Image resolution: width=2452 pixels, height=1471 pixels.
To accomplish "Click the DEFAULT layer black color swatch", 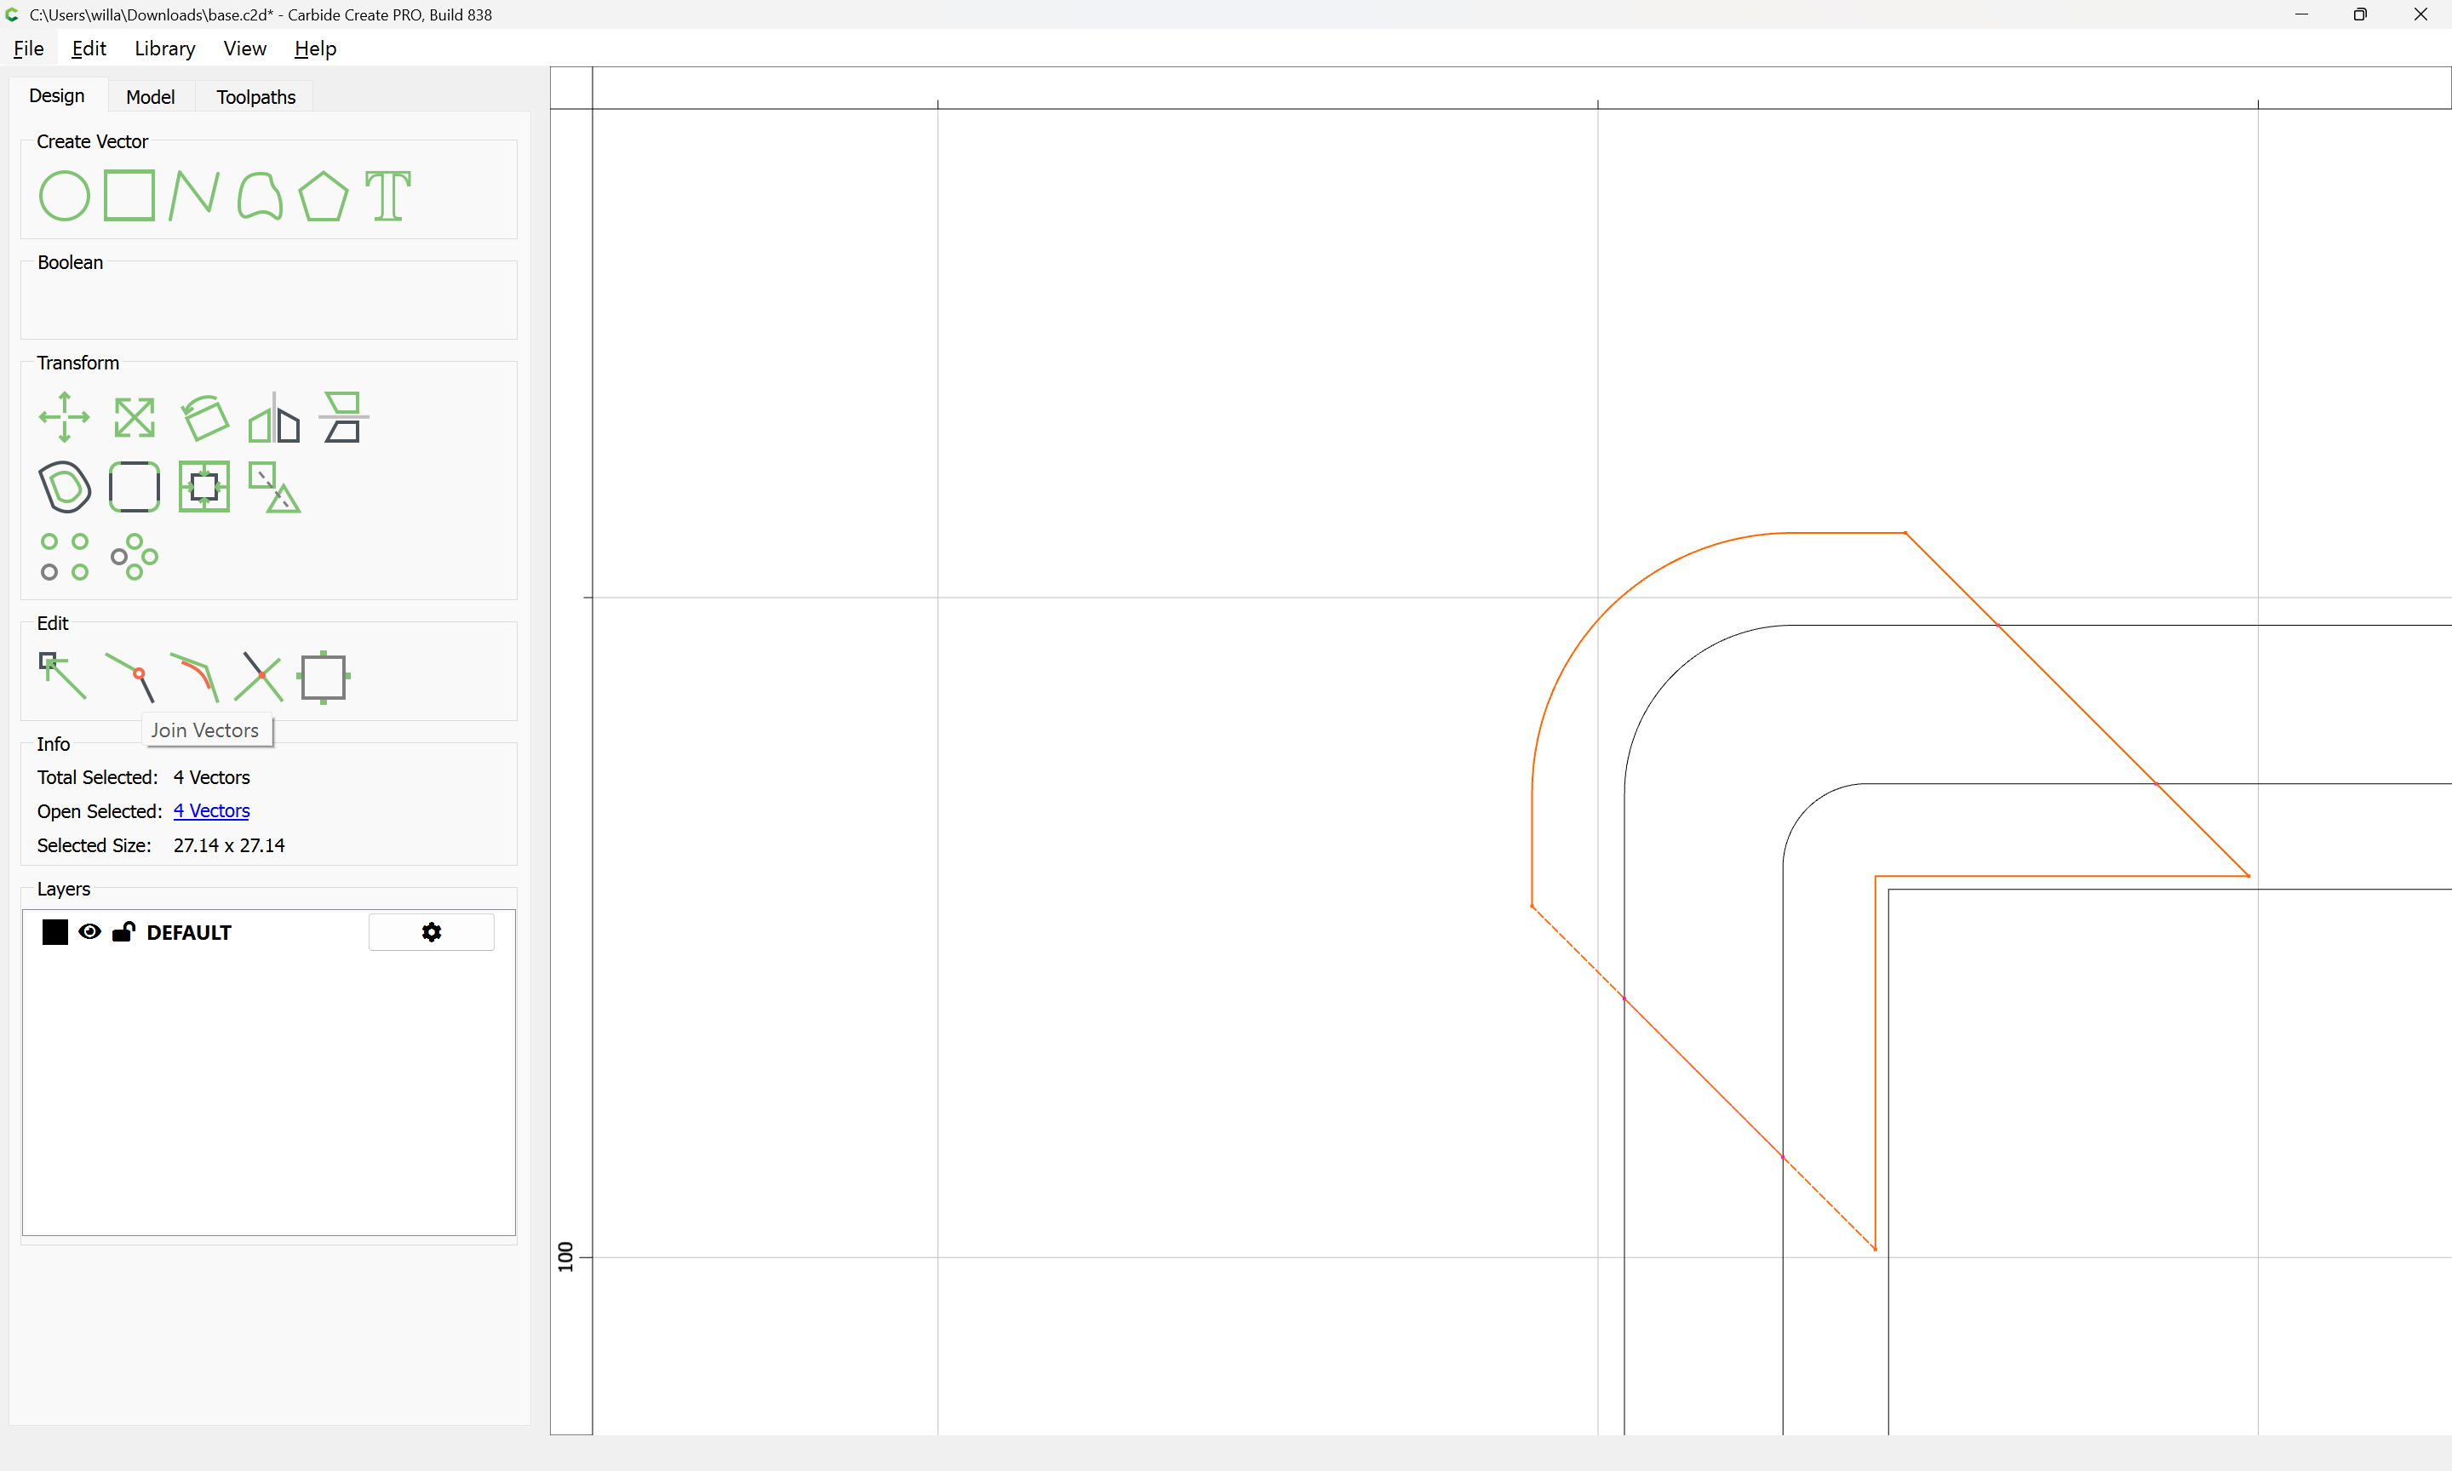I will [x=54, y=932].
